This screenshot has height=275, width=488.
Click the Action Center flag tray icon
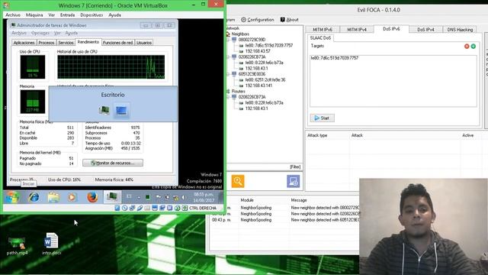(158, 197)
